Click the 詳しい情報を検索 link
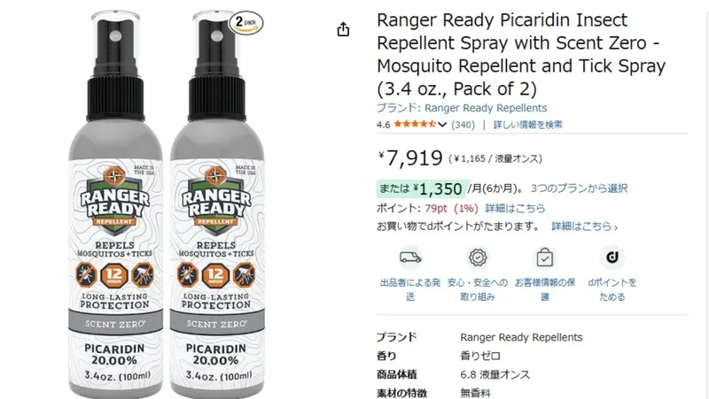The height and width of the screenshot is (399, 709). pos(527,125)
